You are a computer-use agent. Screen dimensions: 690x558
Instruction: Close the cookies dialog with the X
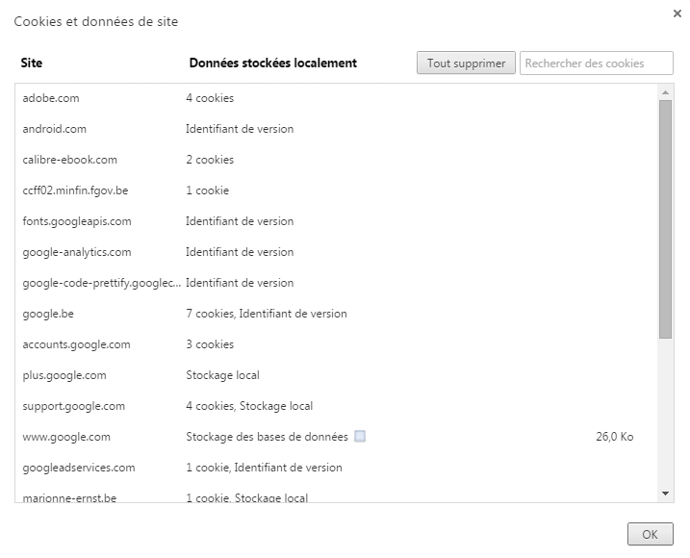[x=677, y=13]
